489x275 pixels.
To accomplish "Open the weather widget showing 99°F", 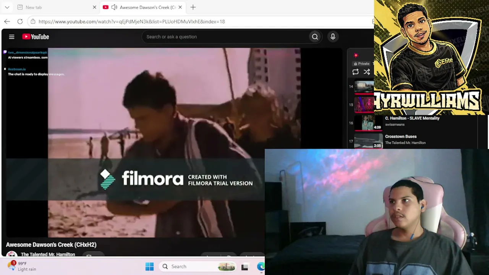I will 22,266.
